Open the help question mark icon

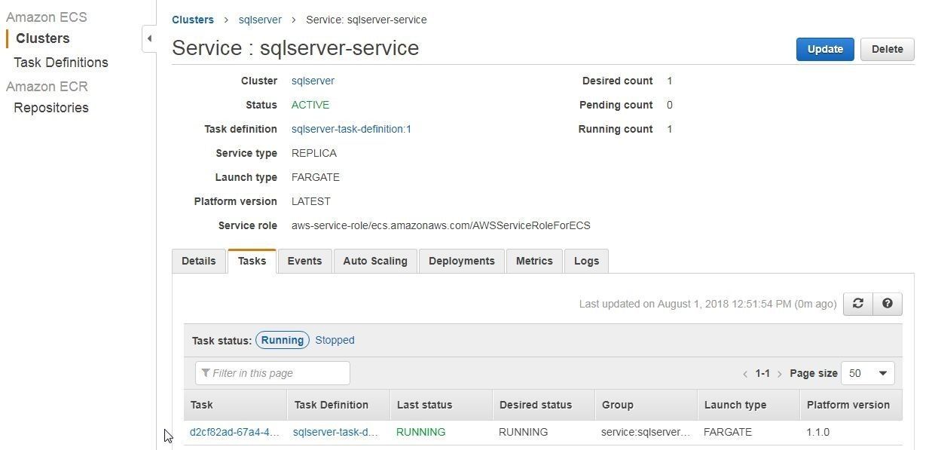click(x=887, y=303)
